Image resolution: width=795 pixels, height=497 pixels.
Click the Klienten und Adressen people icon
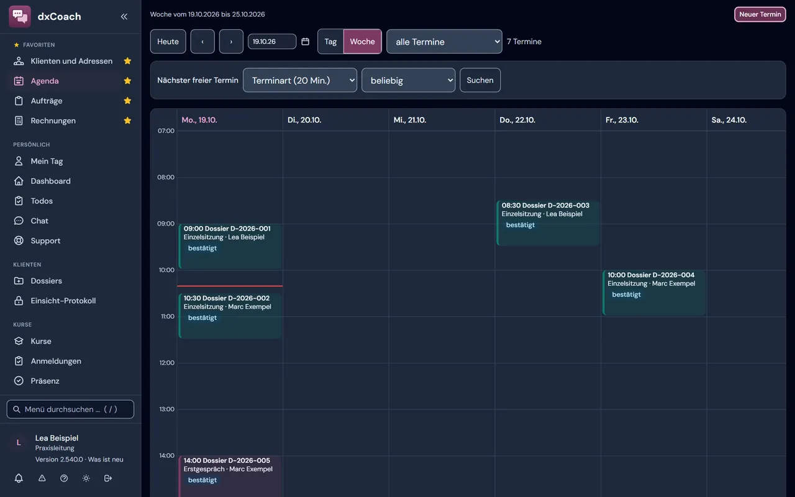click(x=19, y=61)
